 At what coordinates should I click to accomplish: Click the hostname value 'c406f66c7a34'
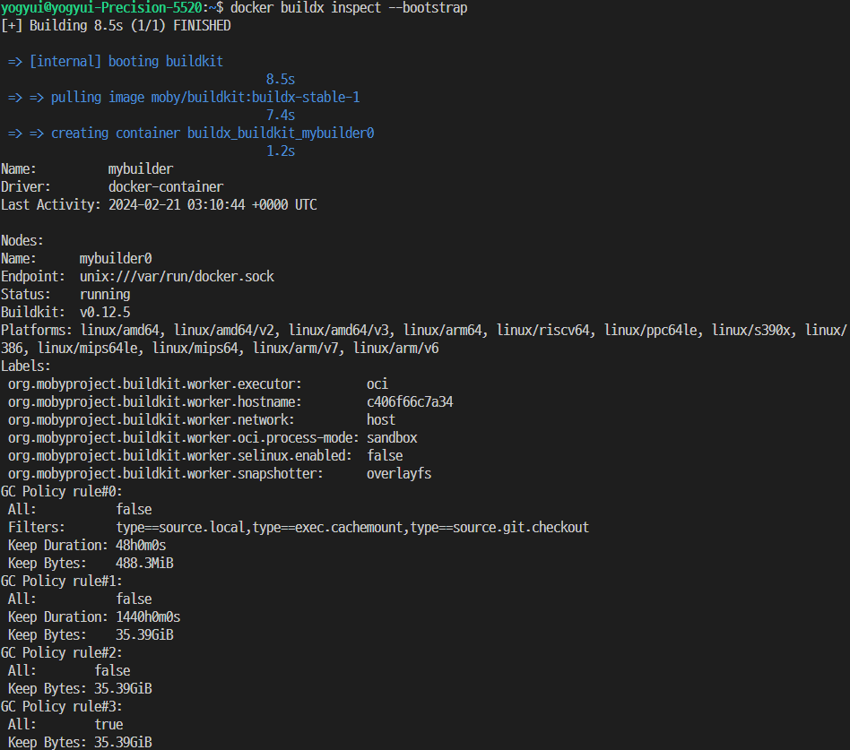click(x=410, y=401)
